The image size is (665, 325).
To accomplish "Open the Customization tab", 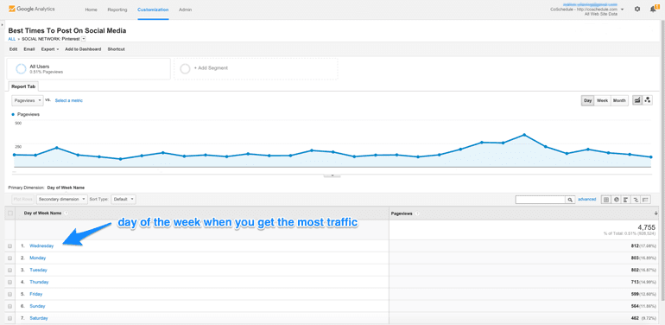I will click(x=153, y=10).
